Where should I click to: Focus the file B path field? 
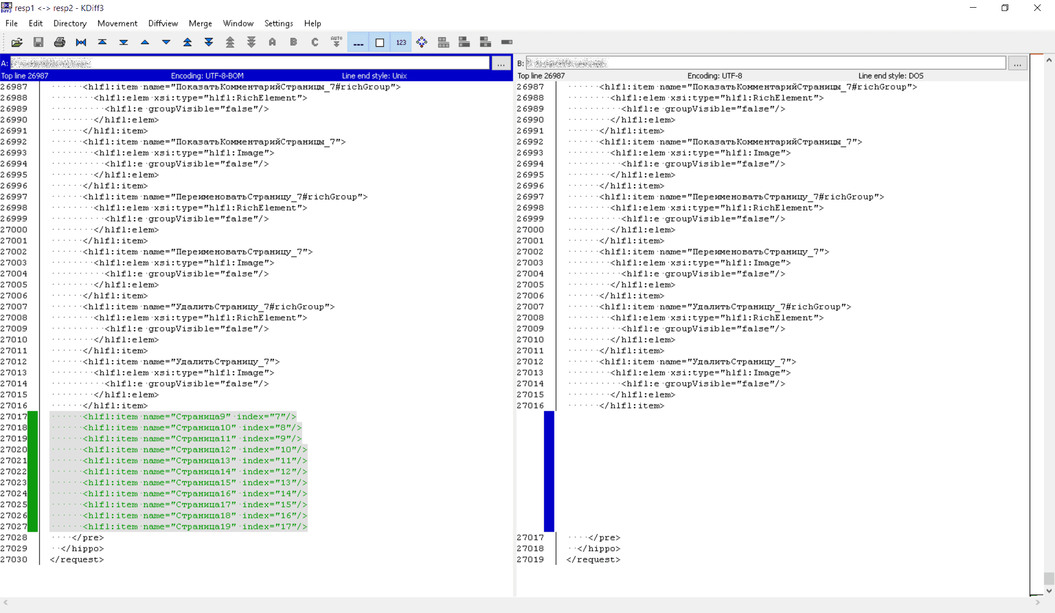click(x=766, y=63)
